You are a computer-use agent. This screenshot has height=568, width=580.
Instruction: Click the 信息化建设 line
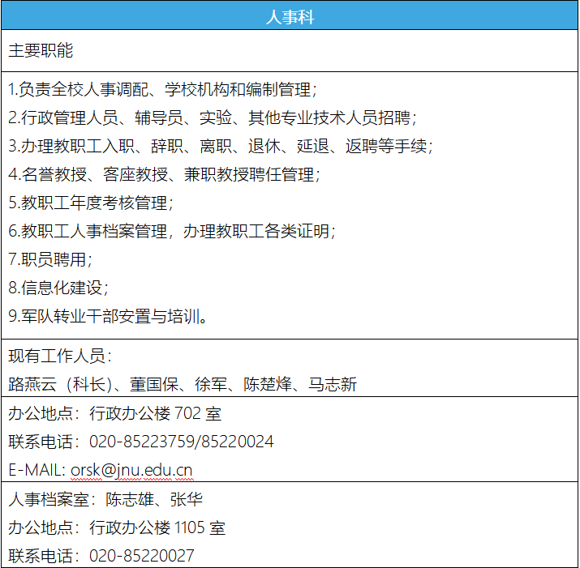coord(58,288)
